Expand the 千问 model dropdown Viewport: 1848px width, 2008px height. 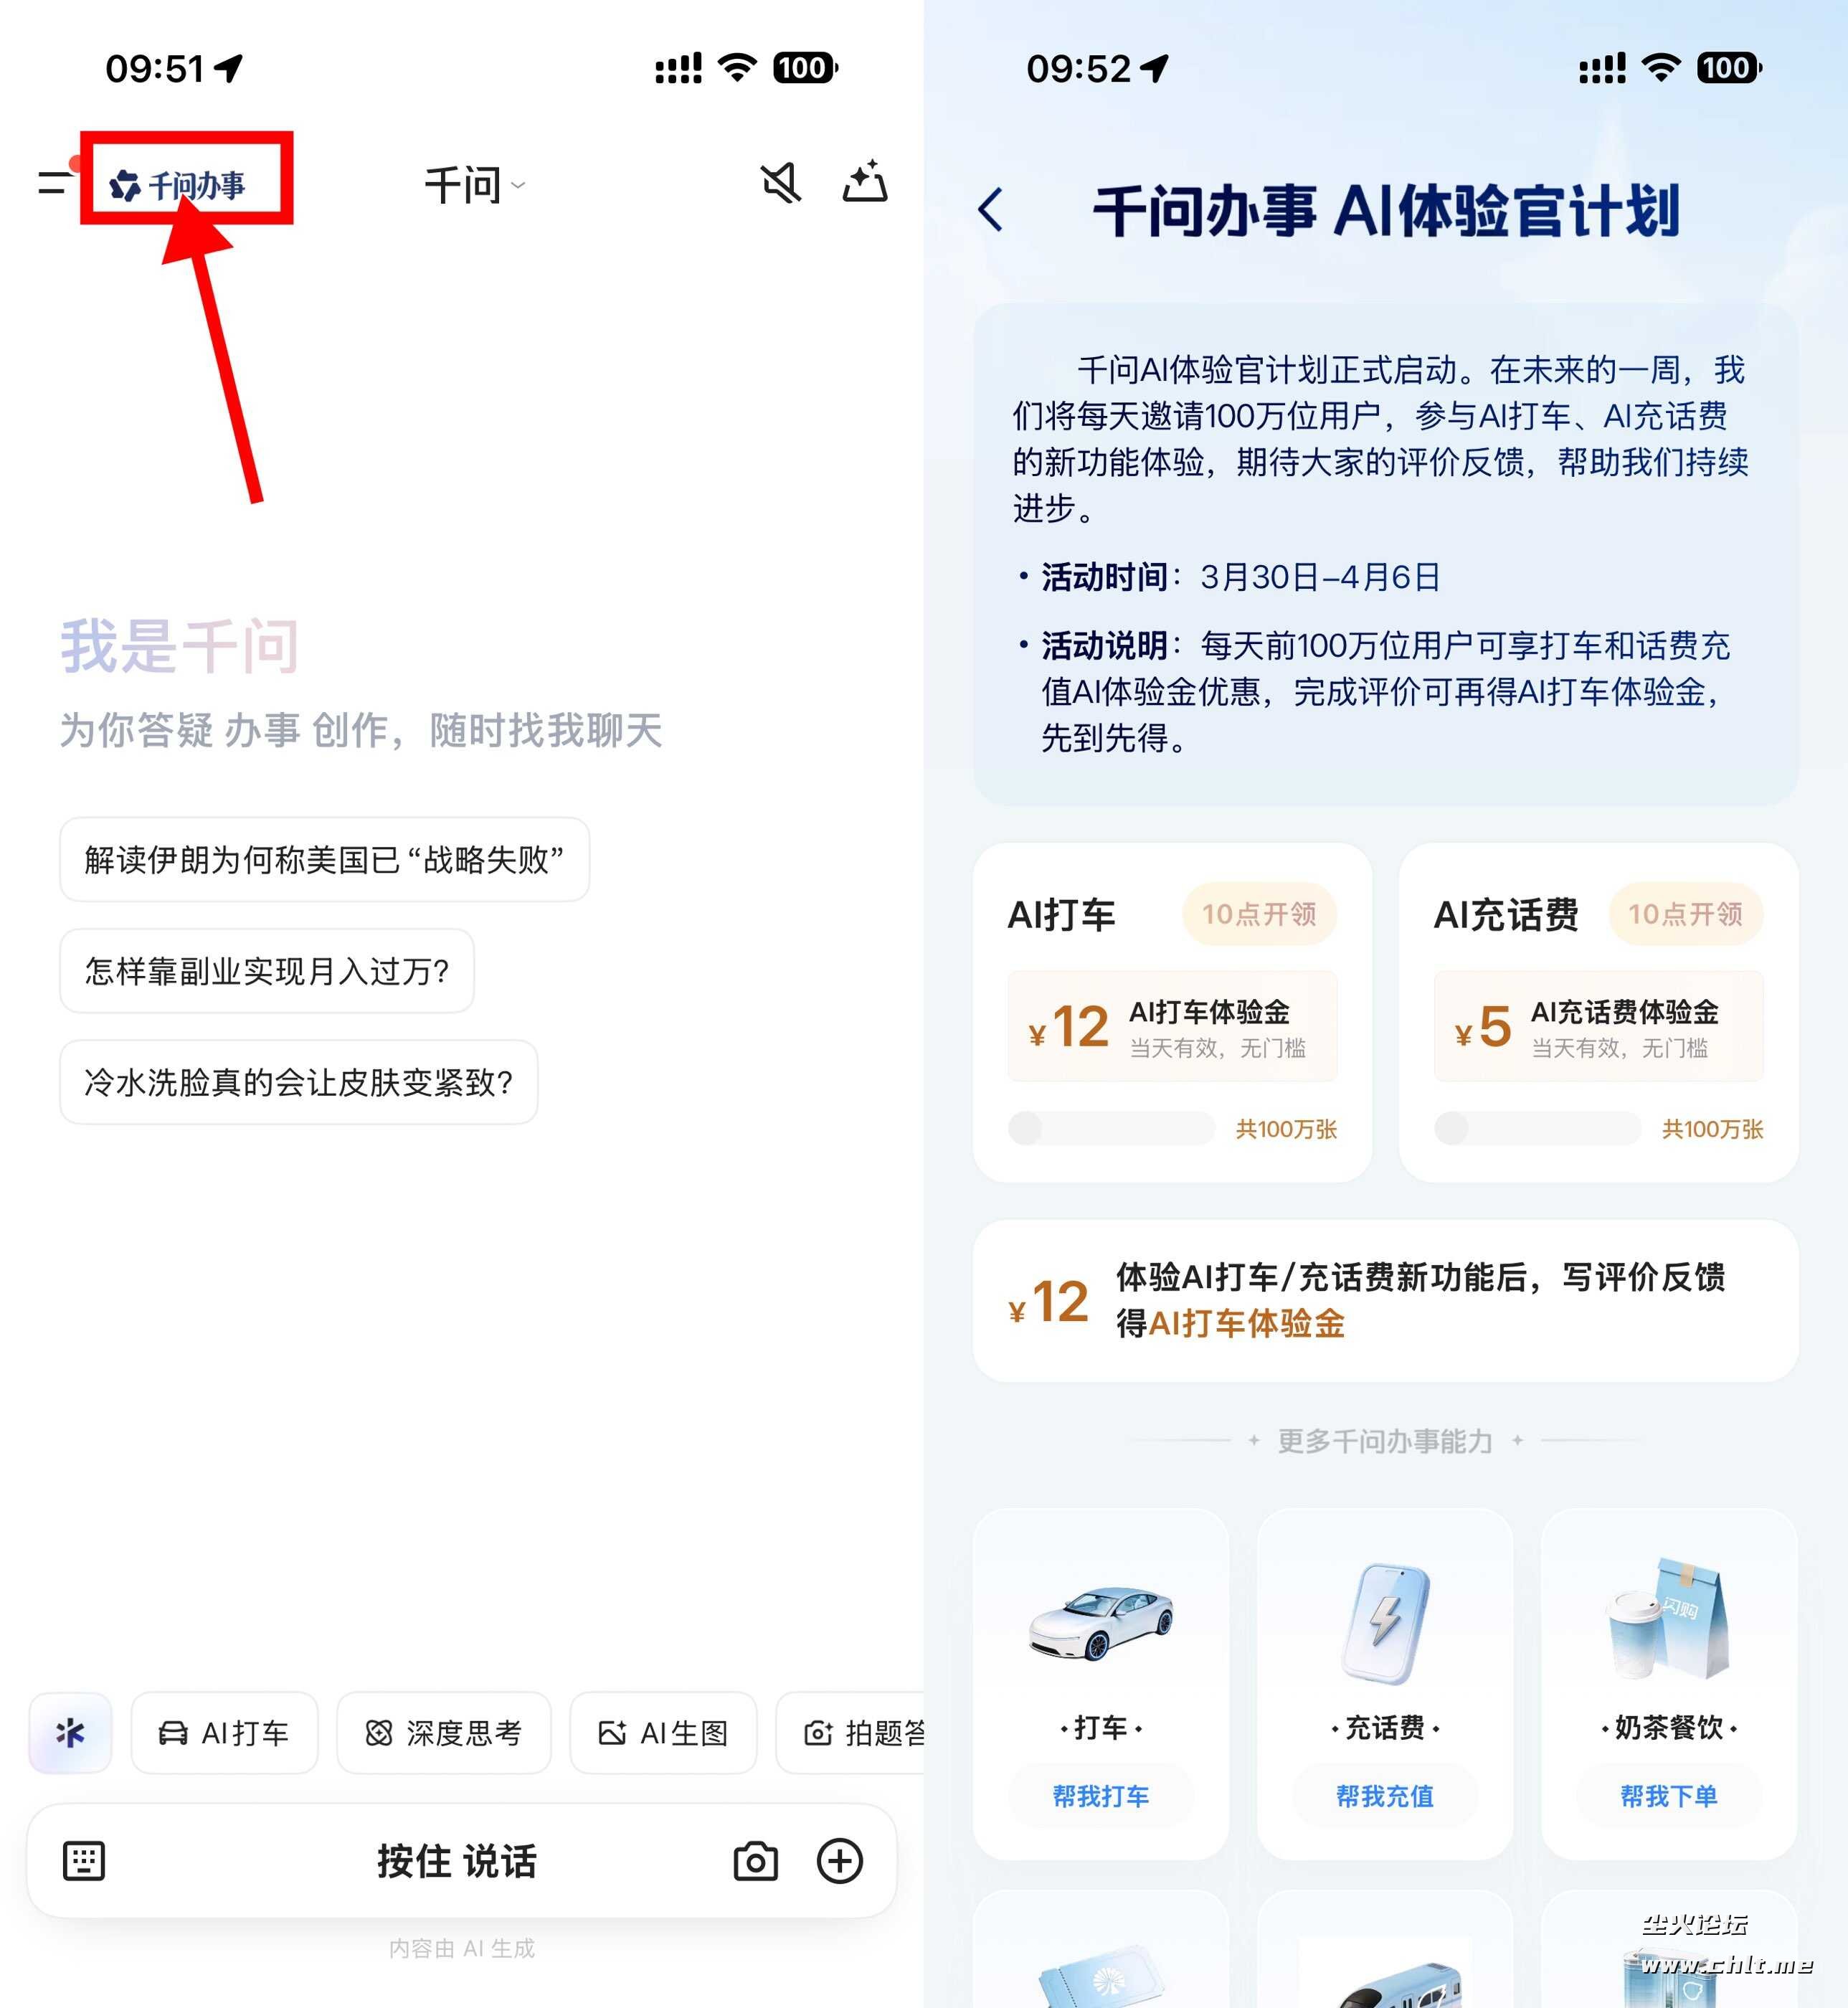[474, 185]
